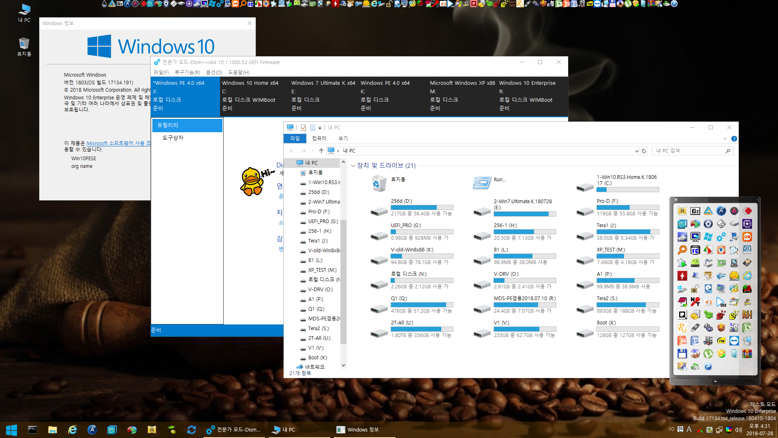Open the orange ON icon in the palette

click(x=747, y=237)
